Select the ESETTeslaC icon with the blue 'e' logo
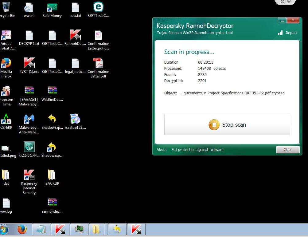Screen dimensions: 308x237 coord(98,10)
